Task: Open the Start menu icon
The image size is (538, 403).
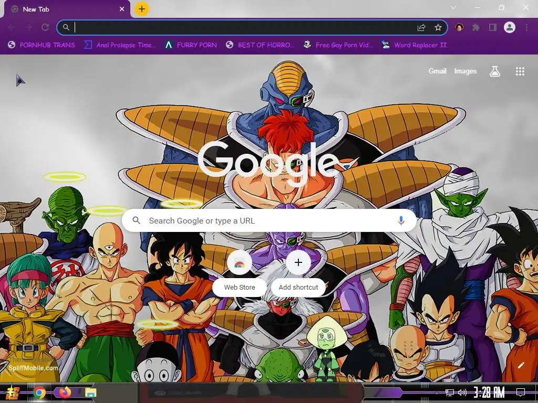Action: click(x=12, y=393)
